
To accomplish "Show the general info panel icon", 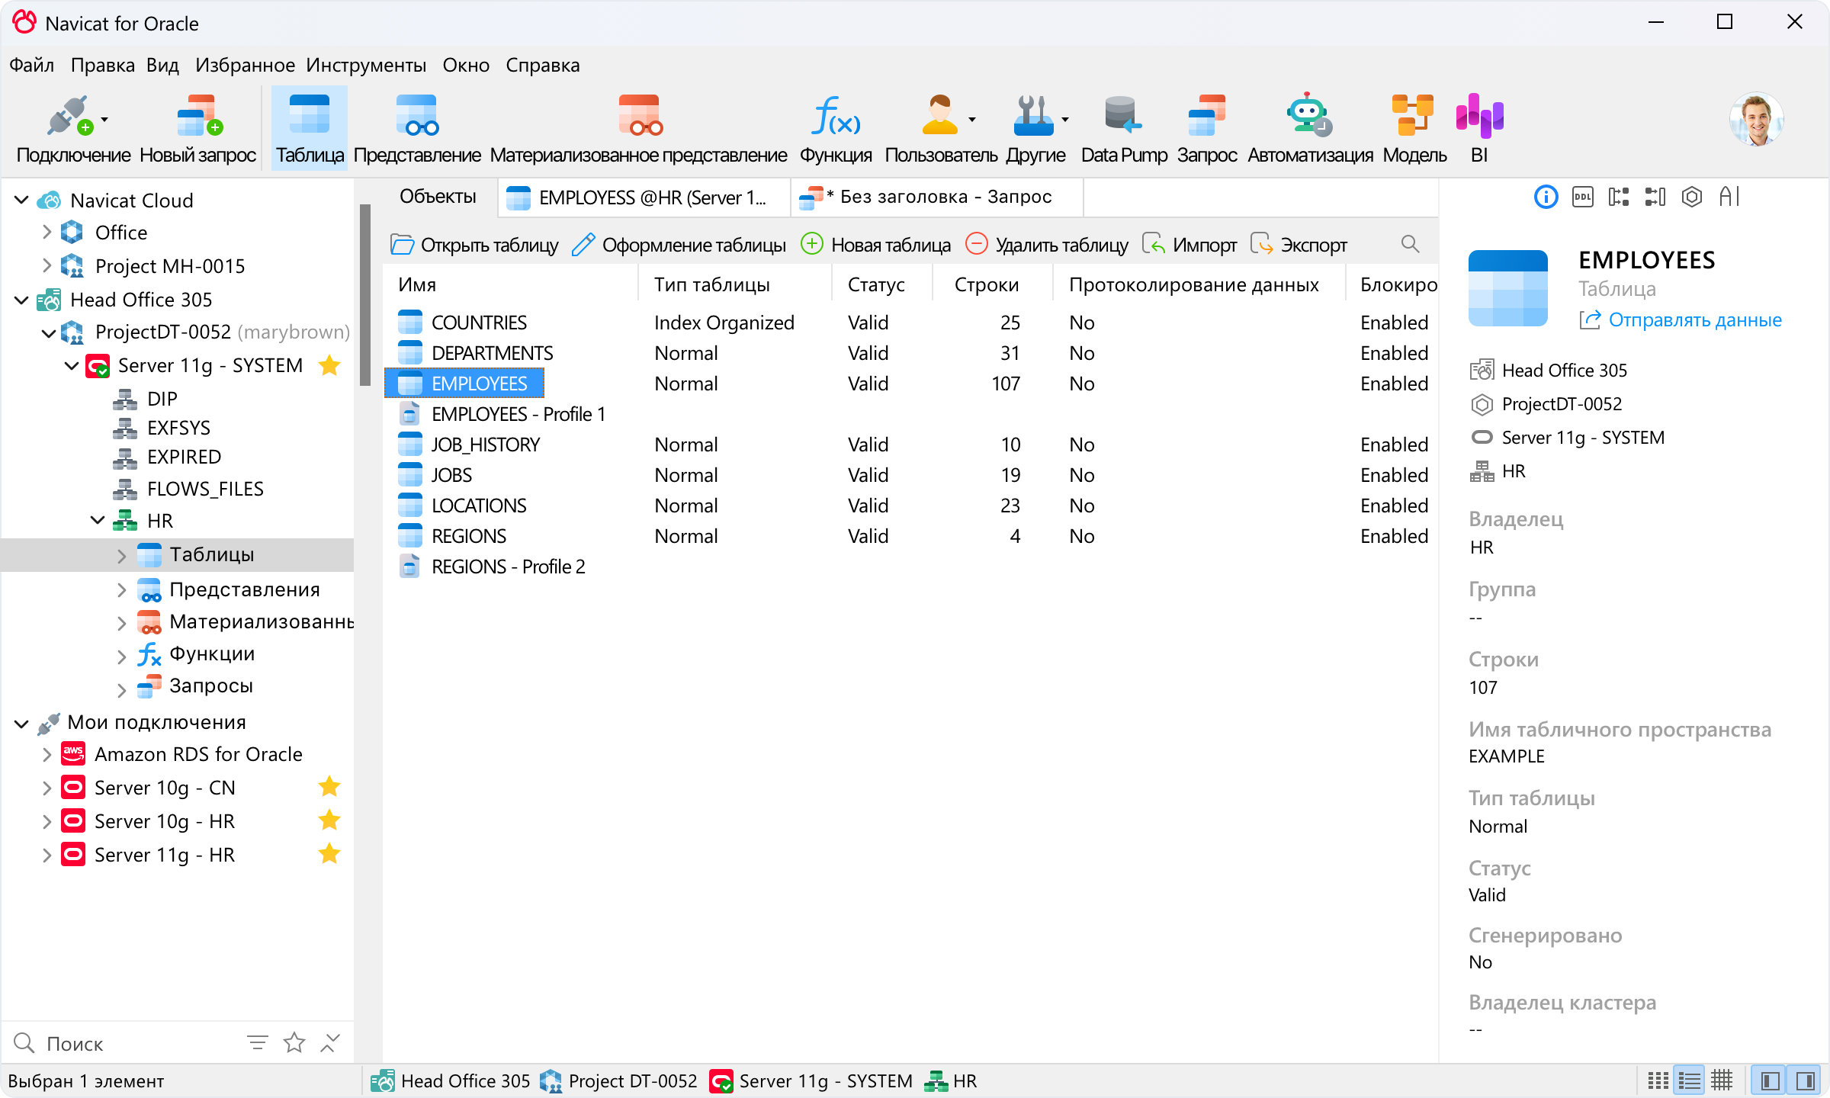I will [x=1546, y=197].
